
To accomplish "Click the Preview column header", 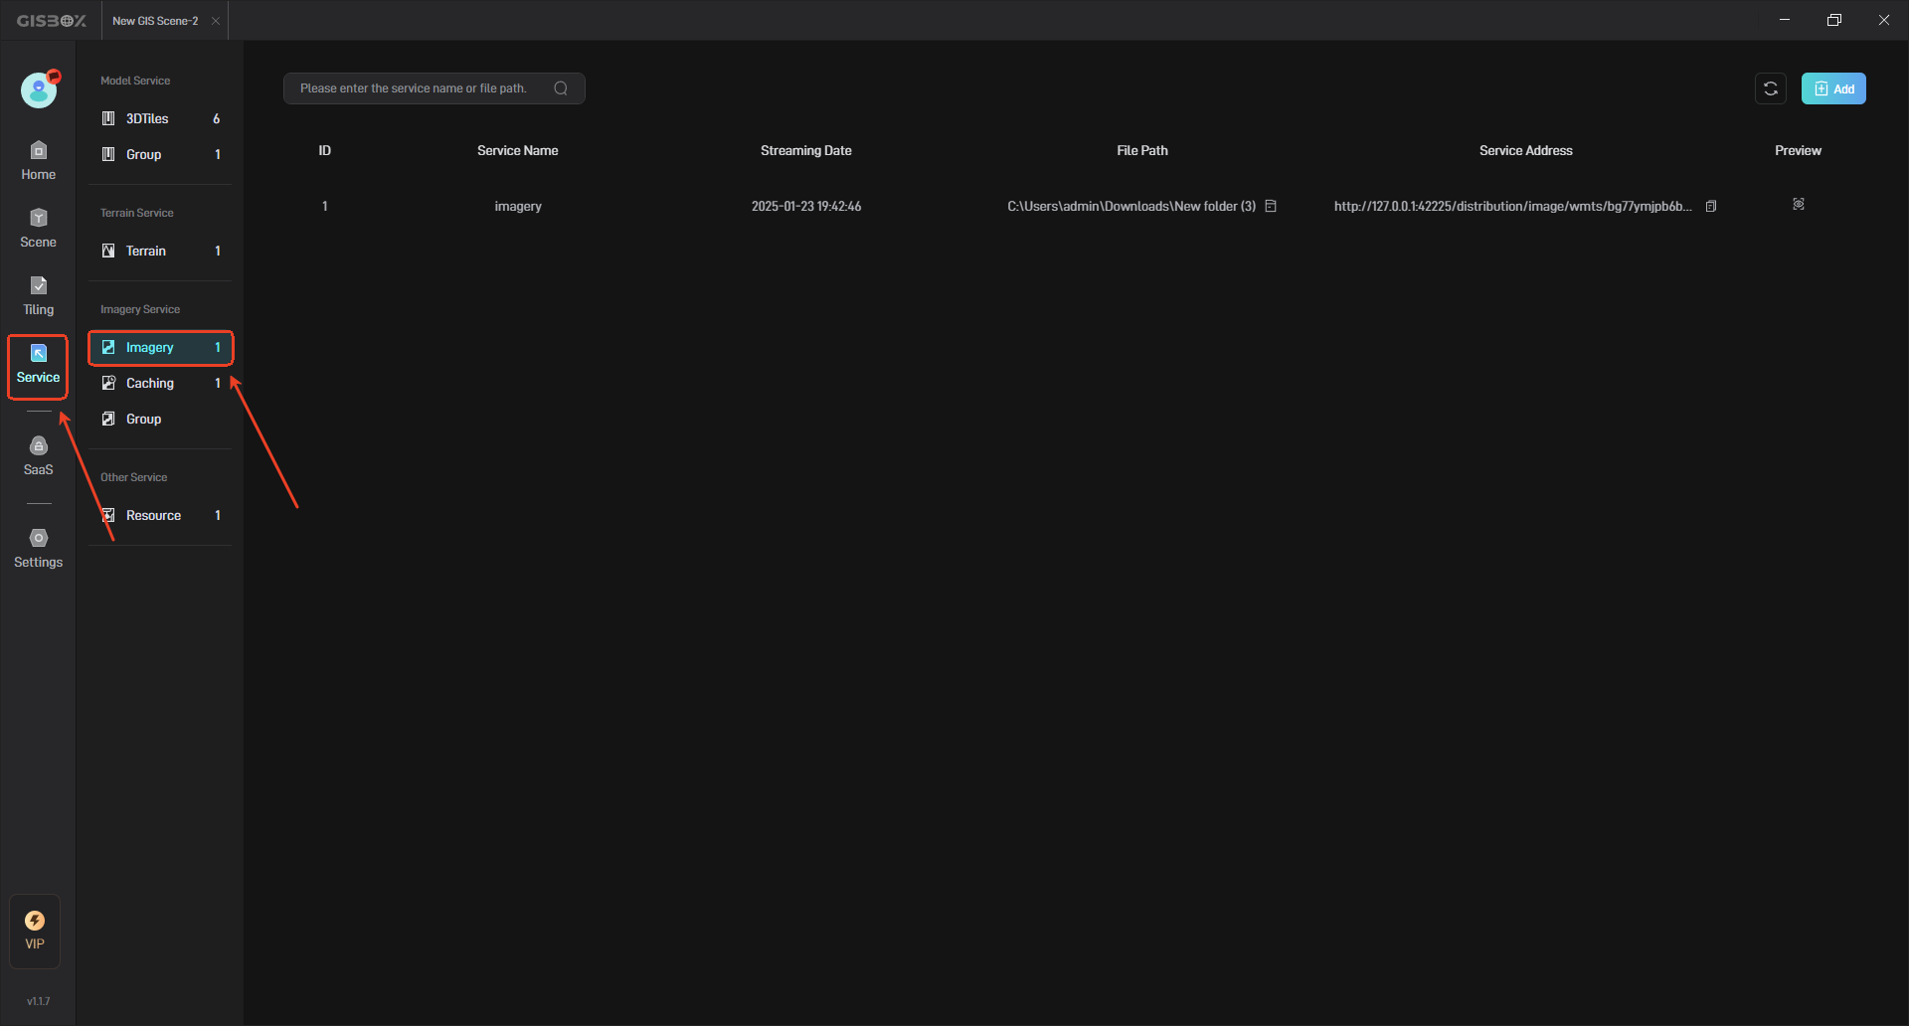I will 1799,150.
